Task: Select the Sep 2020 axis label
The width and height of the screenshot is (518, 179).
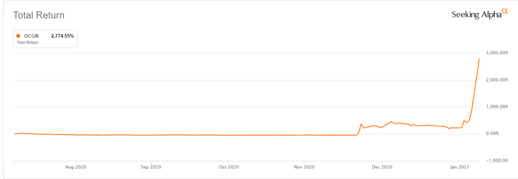Action: 151,166
